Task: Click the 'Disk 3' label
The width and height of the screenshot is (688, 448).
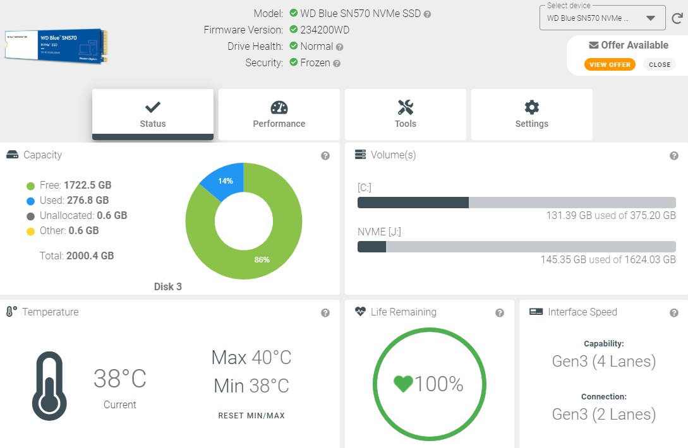Action: (x=167, y=286)
